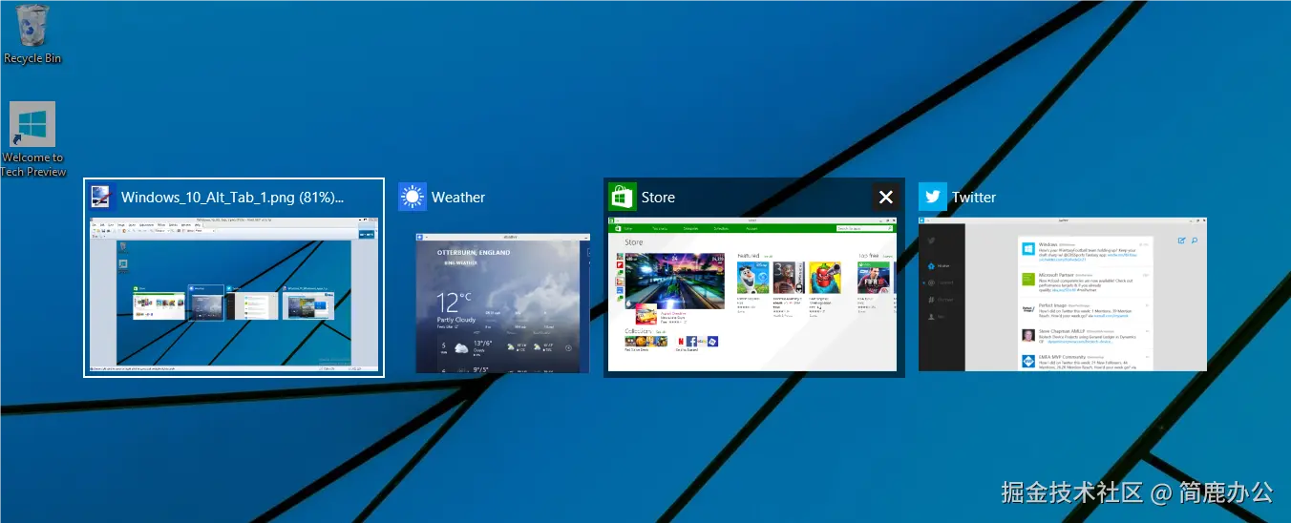Switch to the Weather window preview
Image resolution: width=1291 pixels, height=523 pixels.
(502, 303)
